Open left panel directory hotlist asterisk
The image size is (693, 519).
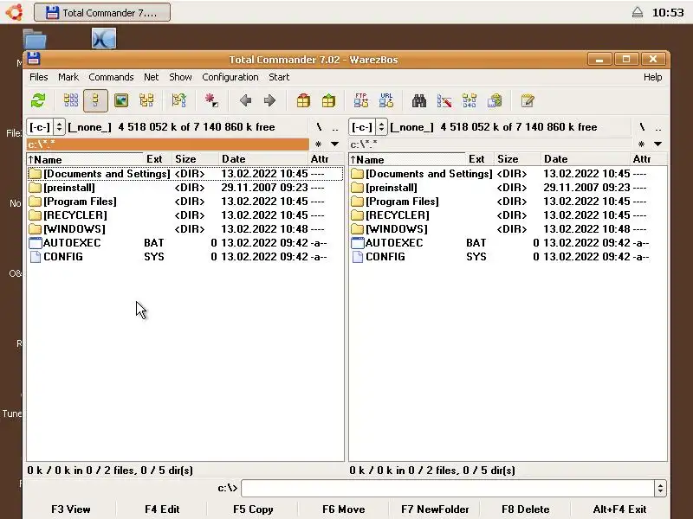[x=318, y=144]
